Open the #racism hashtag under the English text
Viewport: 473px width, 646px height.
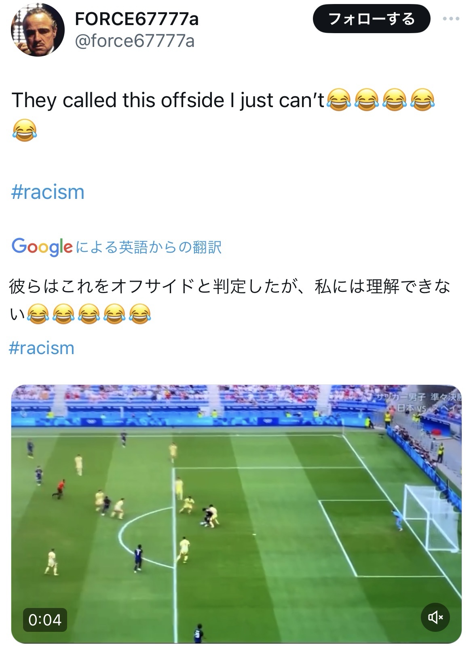click(x=48, y=192)
